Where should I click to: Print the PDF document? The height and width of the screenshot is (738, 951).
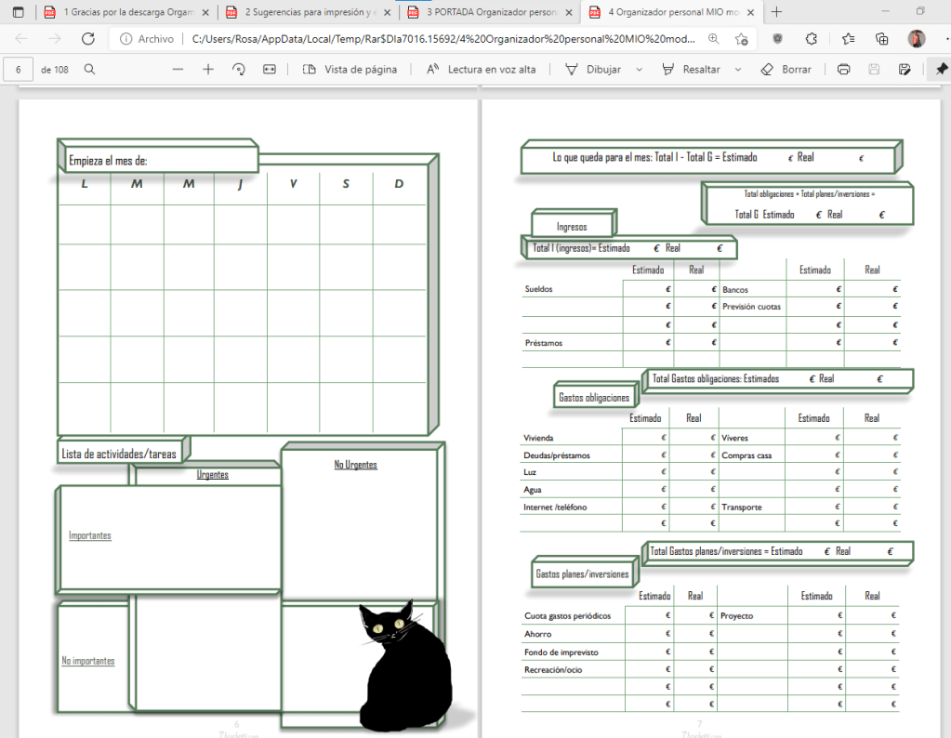[x=843, y=70]
